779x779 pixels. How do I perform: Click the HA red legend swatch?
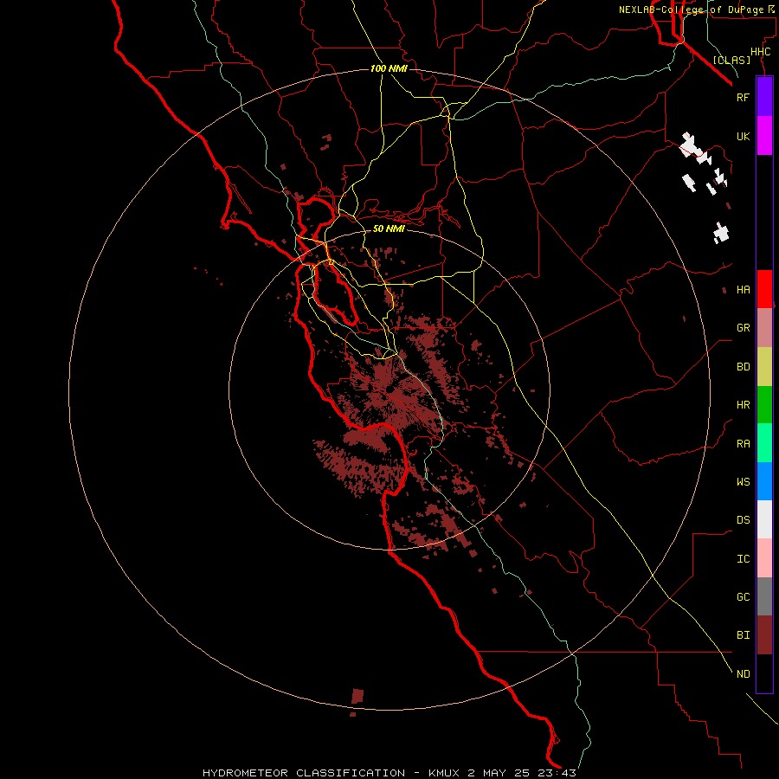click(764, 289)
